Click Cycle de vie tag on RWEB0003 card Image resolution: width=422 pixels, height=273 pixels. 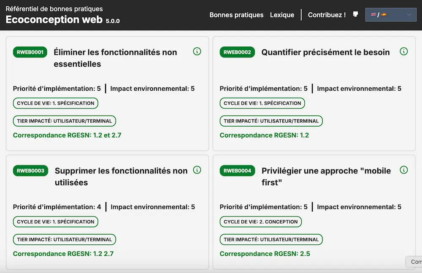pos(55,222)
